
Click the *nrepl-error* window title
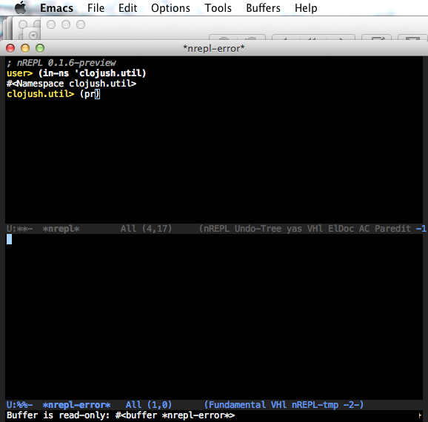[214, 49]
